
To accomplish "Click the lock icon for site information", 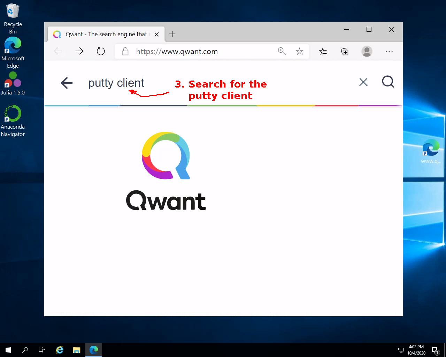I will pos(125,52).
